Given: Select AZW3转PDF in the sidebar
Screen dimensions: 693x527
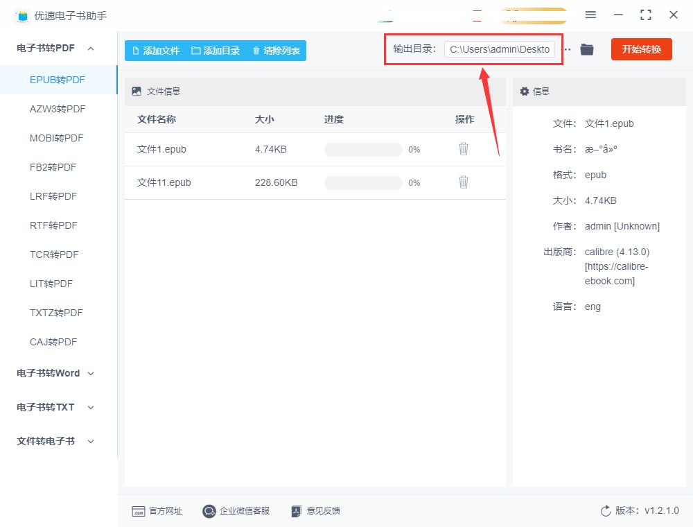Looking at the screenshot, I should click(58, 109).
